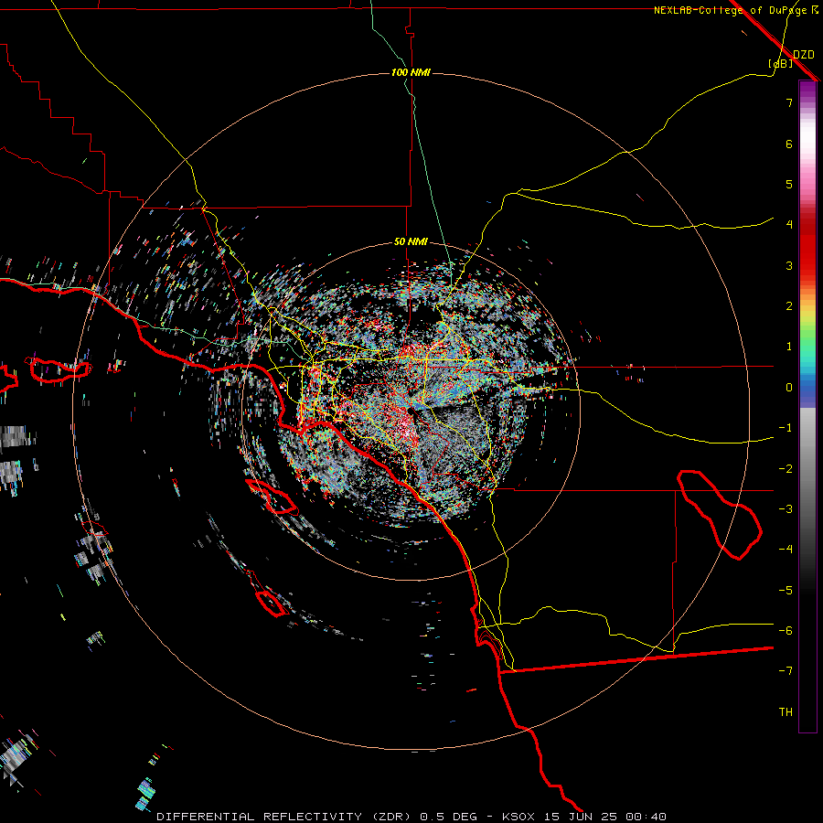Click the 6 tick label on color scale
This screenshot has height=823, width=823.
(x=789, y=144)
